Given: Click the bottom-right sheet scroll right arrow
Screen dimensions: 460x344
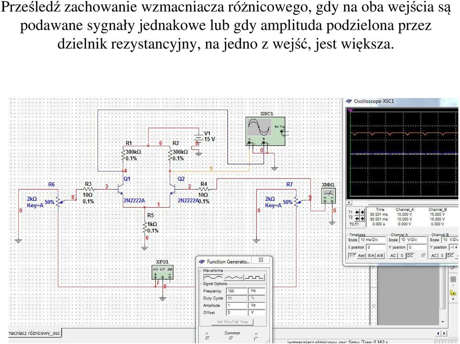Looking at the screenshot, I should point(444,333).
